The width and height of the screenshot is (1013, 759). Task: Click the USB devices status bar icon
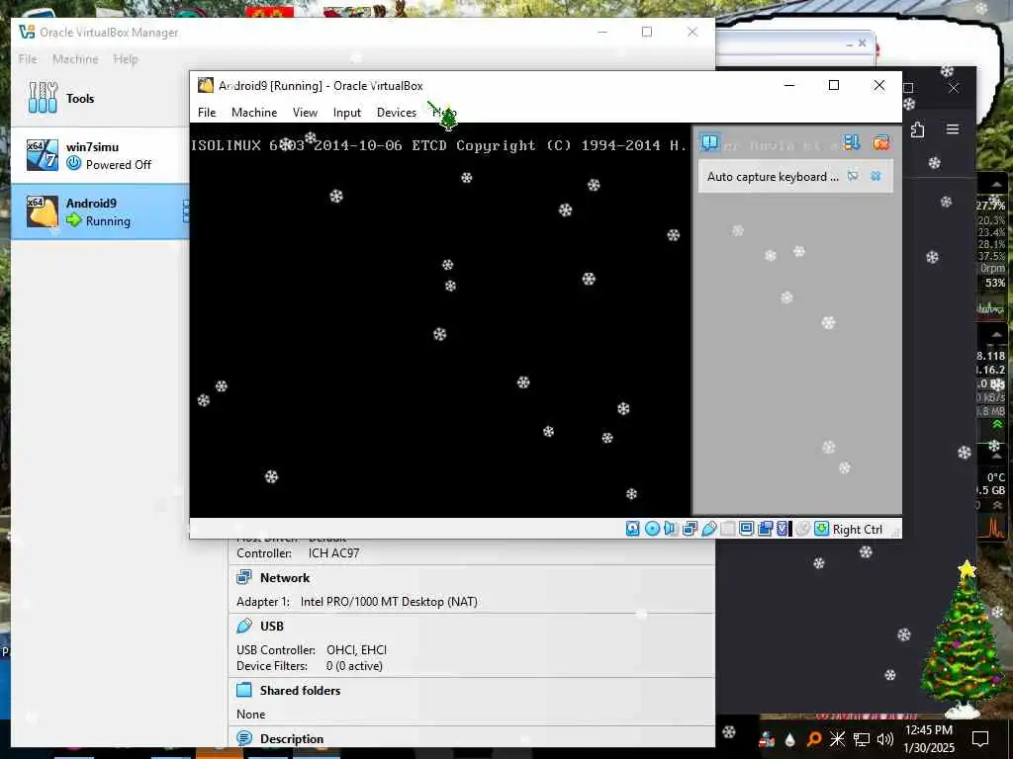tap(708, 530)
